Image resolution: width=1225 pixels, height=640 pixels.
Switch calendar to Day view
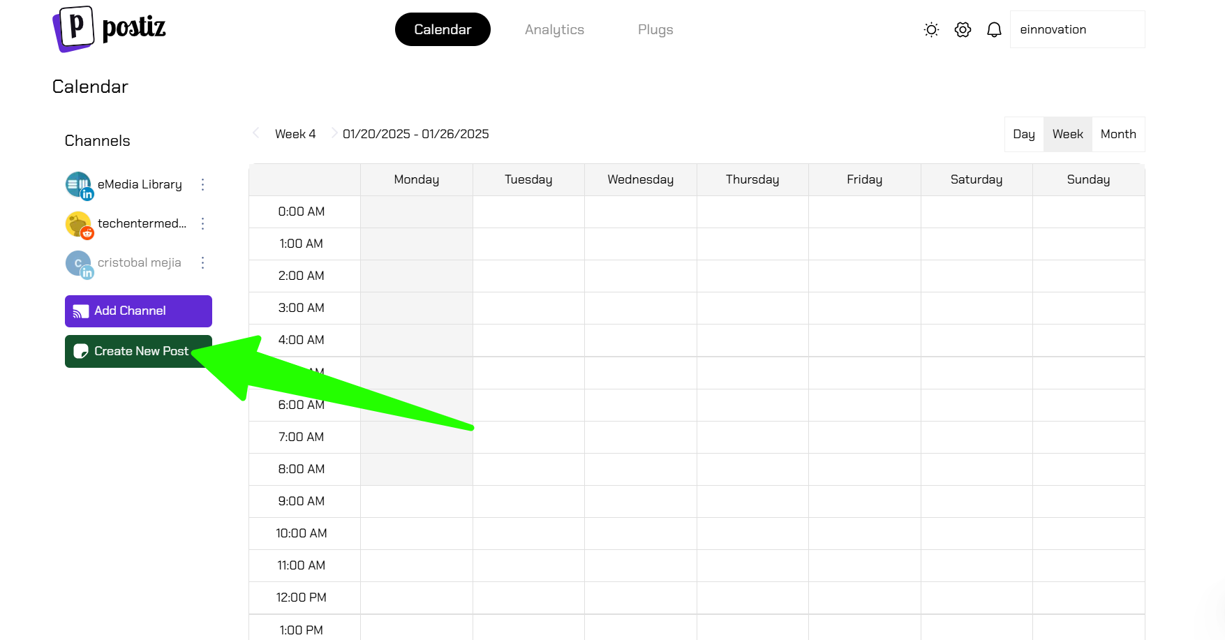[x=1024, y=134]
